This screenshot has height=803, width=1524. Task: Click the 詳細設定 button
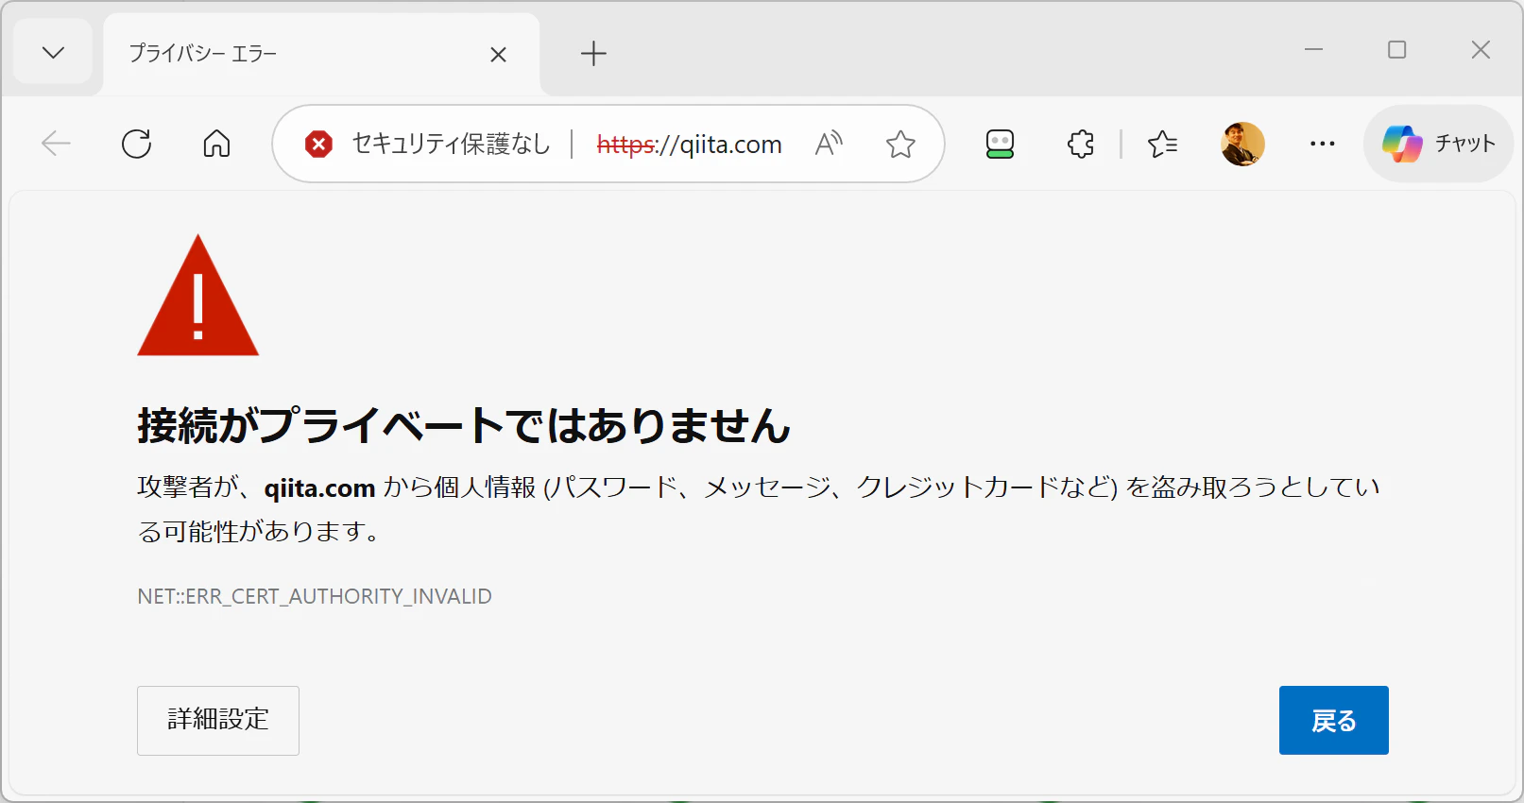[218, 721]
